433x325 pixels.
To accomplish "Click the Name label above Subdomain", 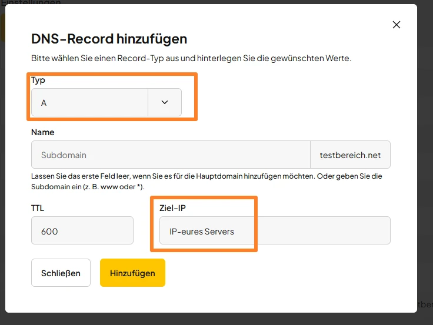I will [x=43, y=132].
